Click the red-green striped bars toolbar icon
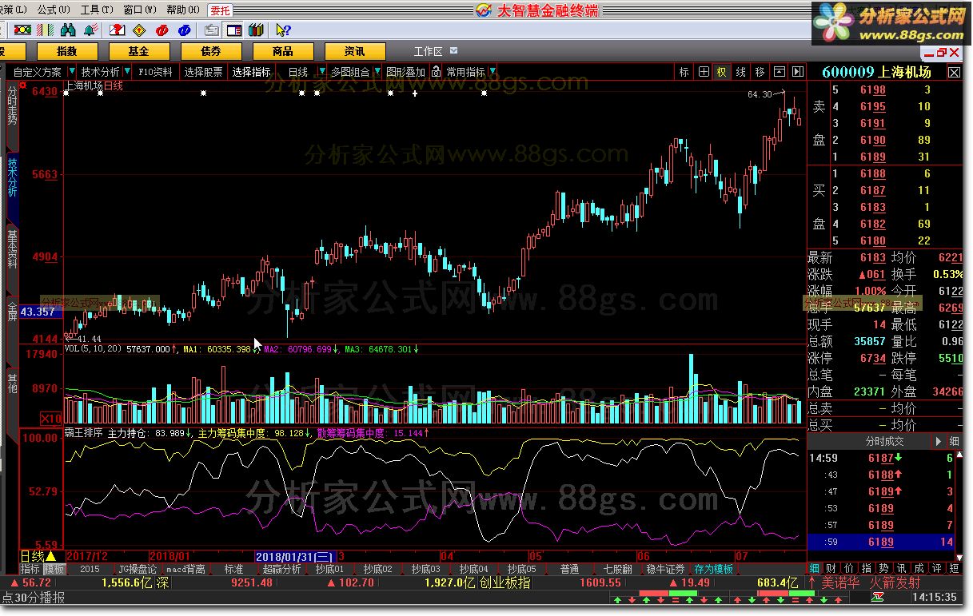Viewport: 973px width, 616px height. (x=46, y=30)
